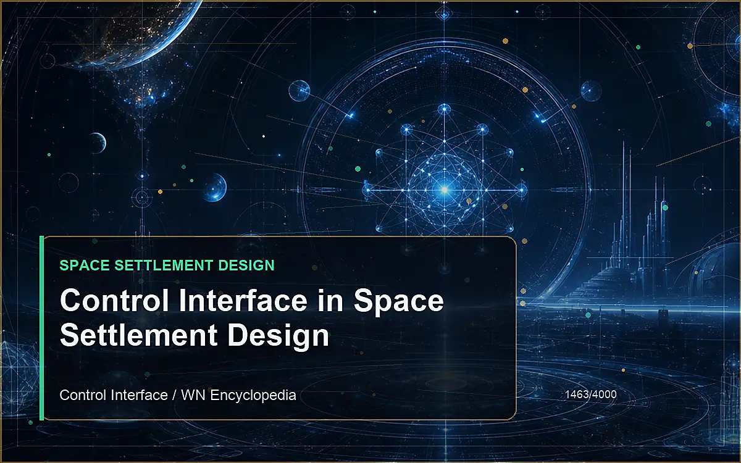
Task: Click the 'SPACE SETTLEMENT DESIGN' category label
Action: [167, 265]
